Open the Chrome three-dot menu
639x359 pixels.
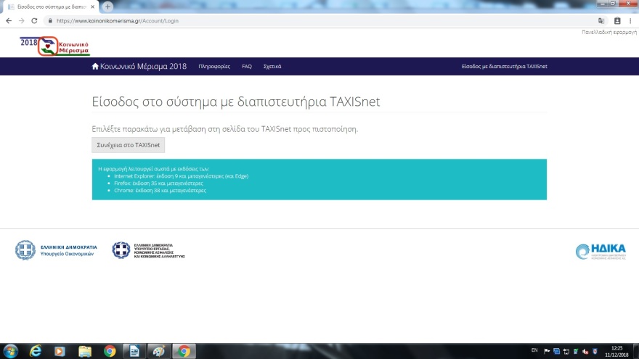(x=631, y=20)
